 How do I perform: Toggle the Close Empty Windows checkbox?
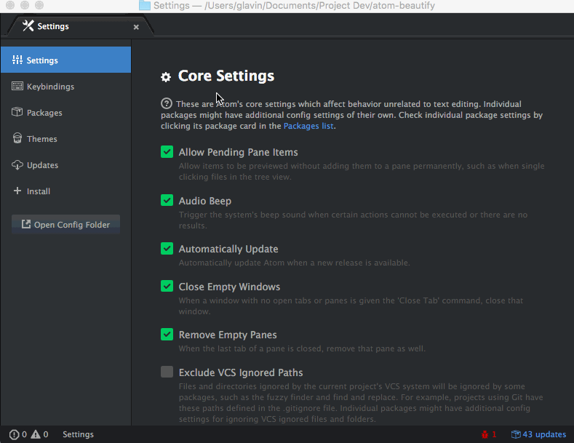(x=167, y=286)
